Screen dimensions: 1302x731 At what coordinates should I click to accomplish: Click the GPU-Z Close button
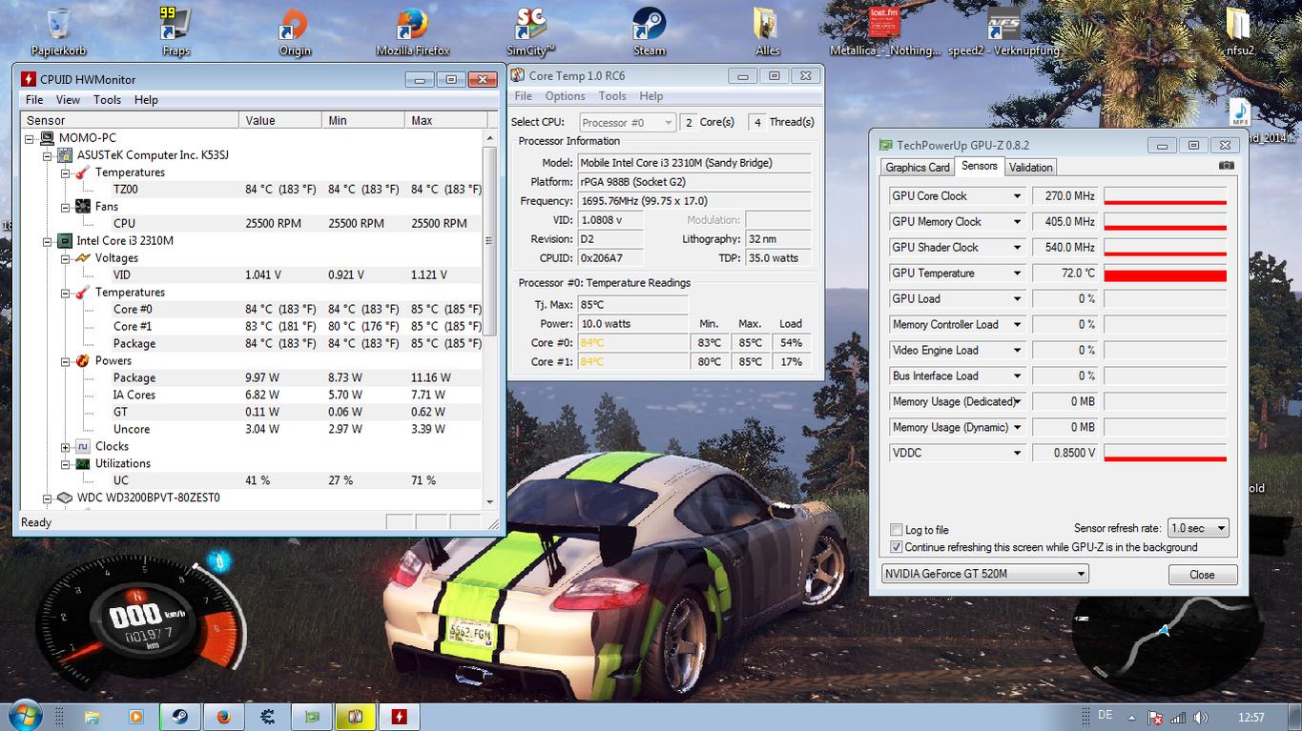(x=1202, y=575)
